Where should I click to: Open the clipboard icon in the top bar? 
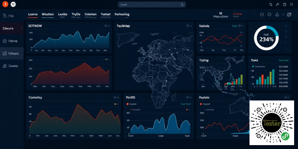284,4
